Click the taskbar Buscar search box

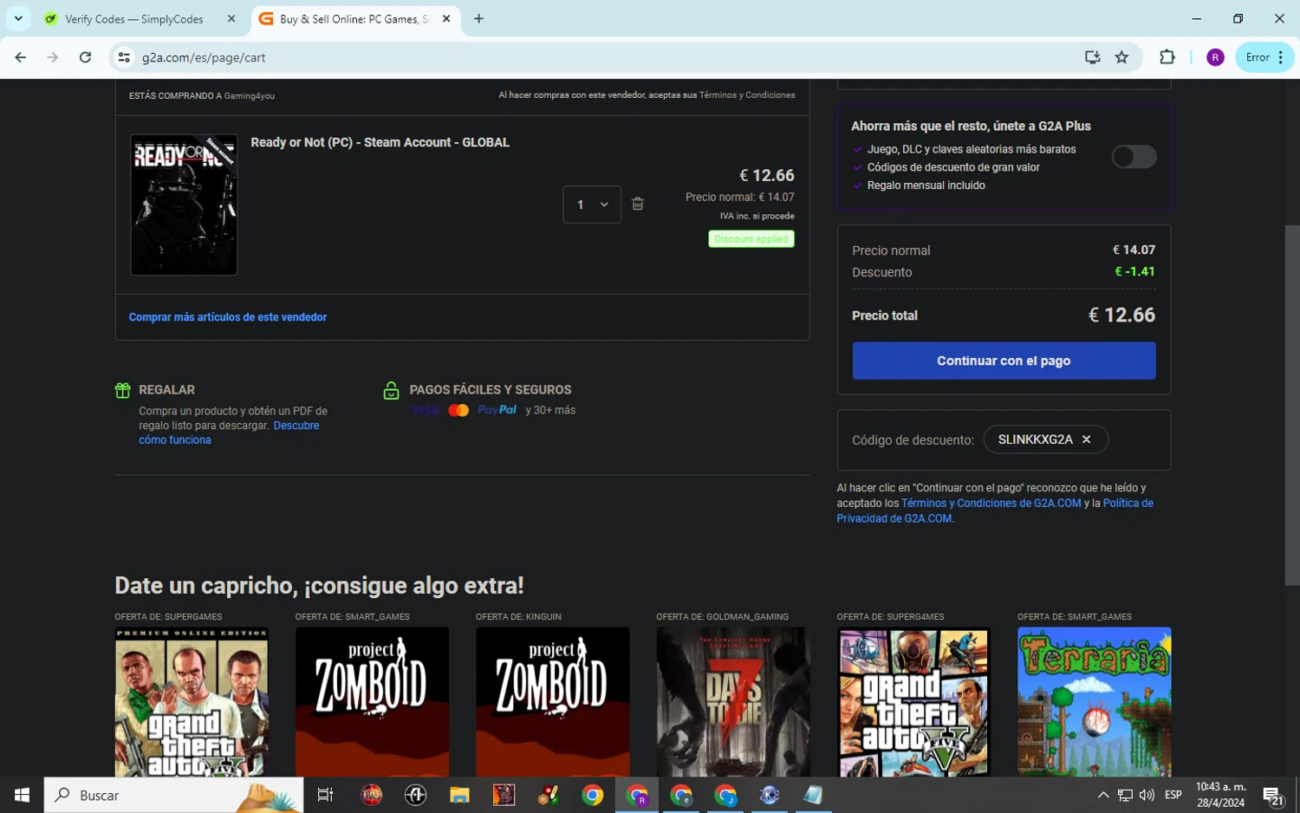click(x=173, y=795)
